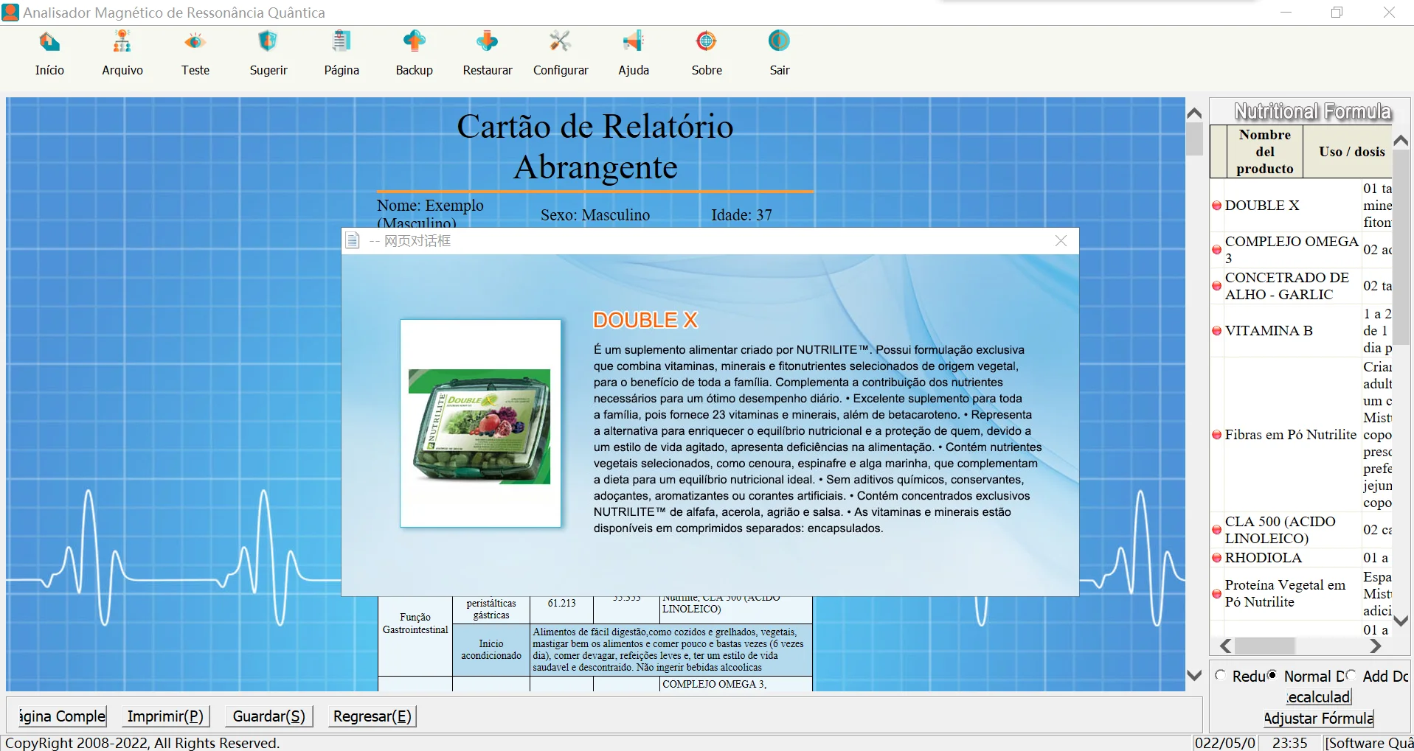The image size is (1414, 751).
Task: Select the Add Dc radio option
Action: [1351, 675]
